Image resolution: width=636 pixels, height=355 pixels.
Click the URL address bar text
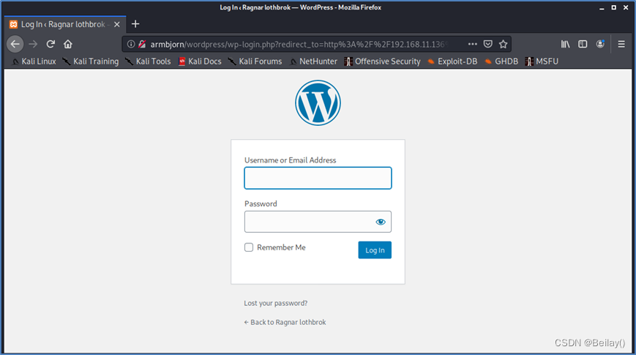tap(299, 44)
